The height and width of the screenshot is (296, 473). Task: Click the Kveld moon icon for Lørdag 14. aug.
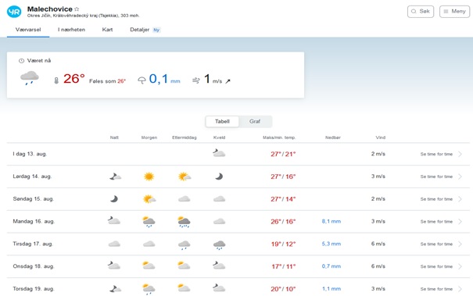coord(219,177)
